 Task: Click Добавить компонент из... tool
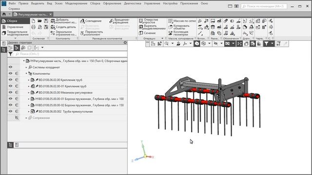[63, 21]
